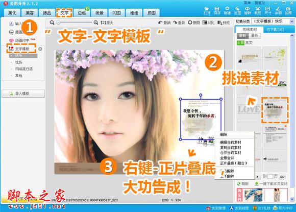Switch to the 闪图 tab
The width and height of the screenshot is (296, 212).
pos(116,13)
